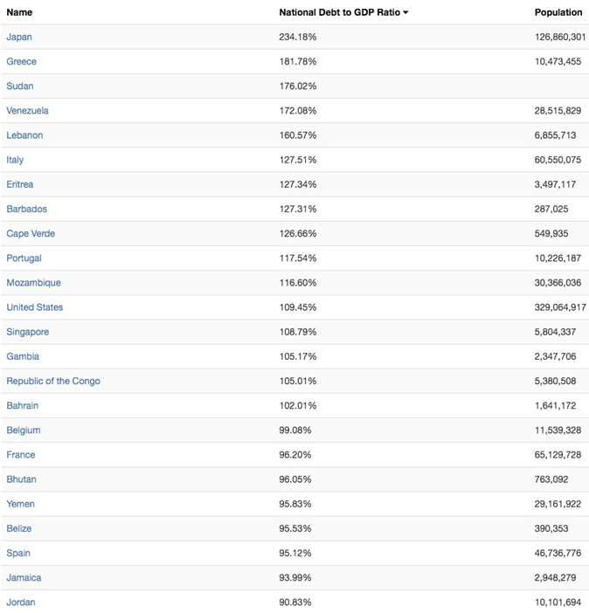
Task: Open the Greece country link
Action: [22, 61]
